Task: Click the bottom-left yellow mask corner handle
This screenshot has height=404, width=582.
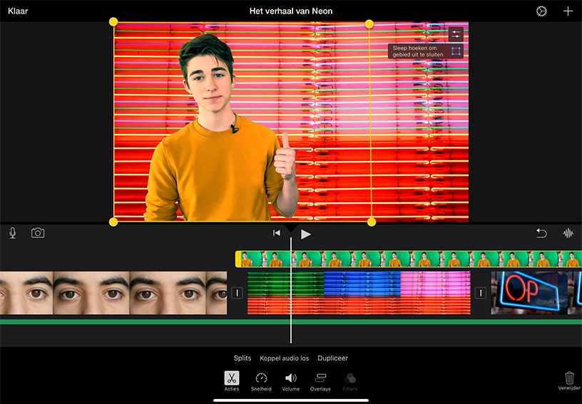Action: click(113, 222)
